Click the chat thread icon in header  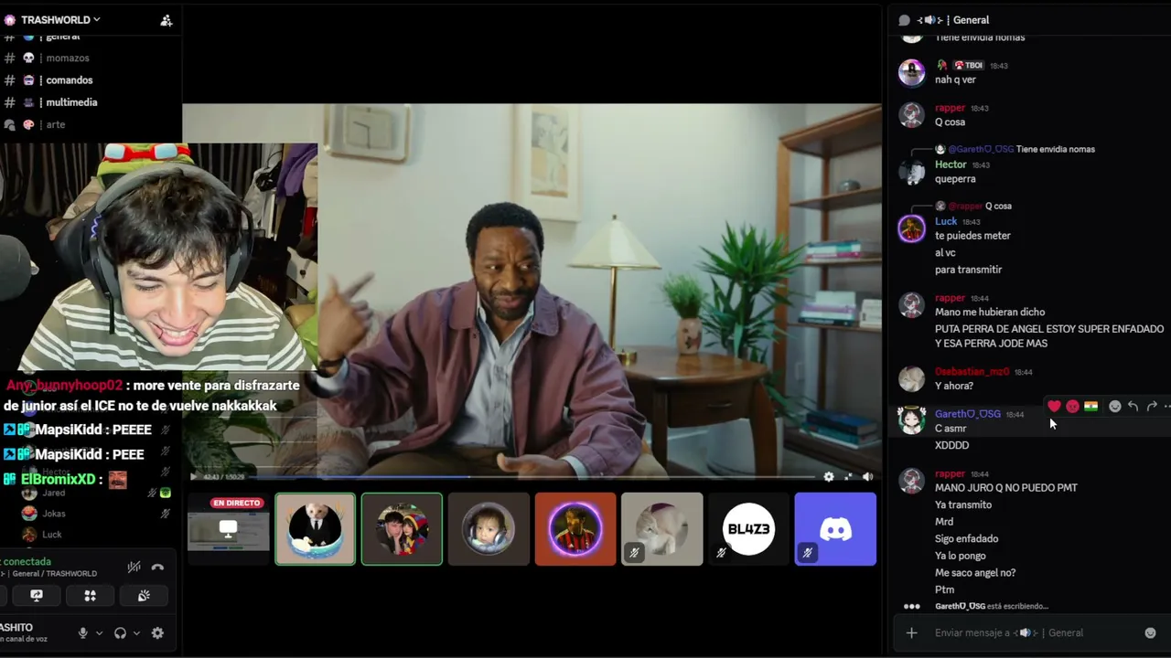pyautogui.click(x=905, y=20)
